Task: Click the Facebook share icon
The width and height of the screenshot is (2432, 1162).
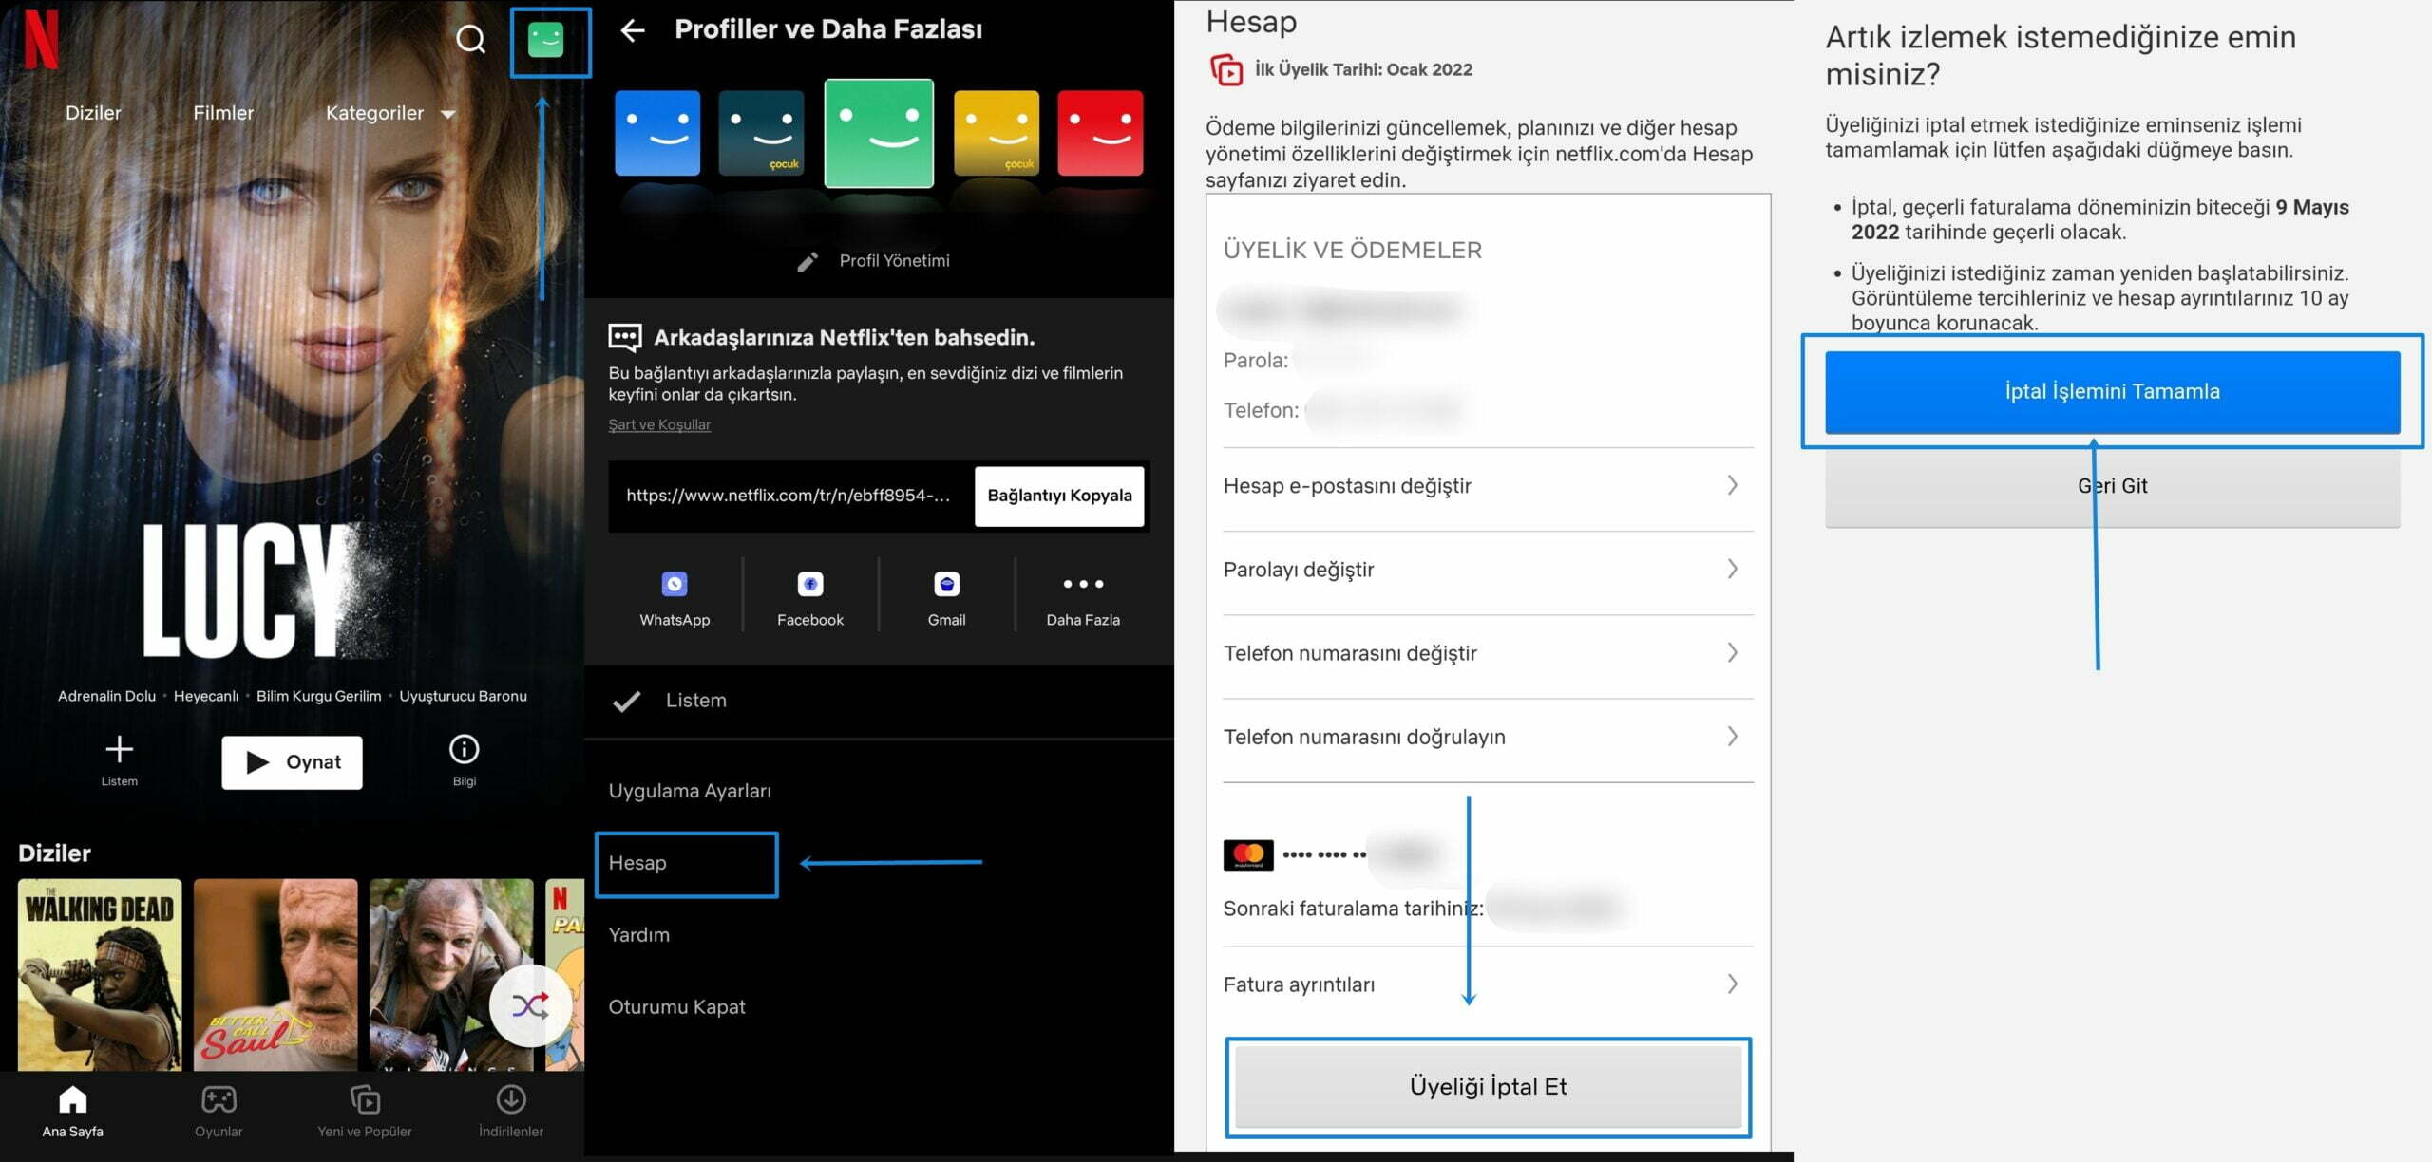Action: [809, 584]
